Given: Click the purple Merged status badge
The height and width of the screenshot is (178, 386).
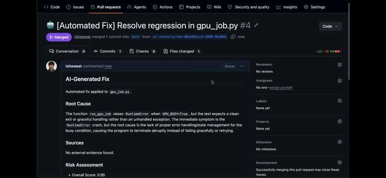Looking at the screenshot, I should click(x=59, y=37).
